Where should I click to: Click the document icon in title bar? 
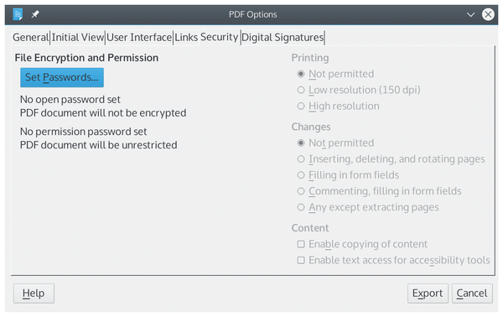18,14
